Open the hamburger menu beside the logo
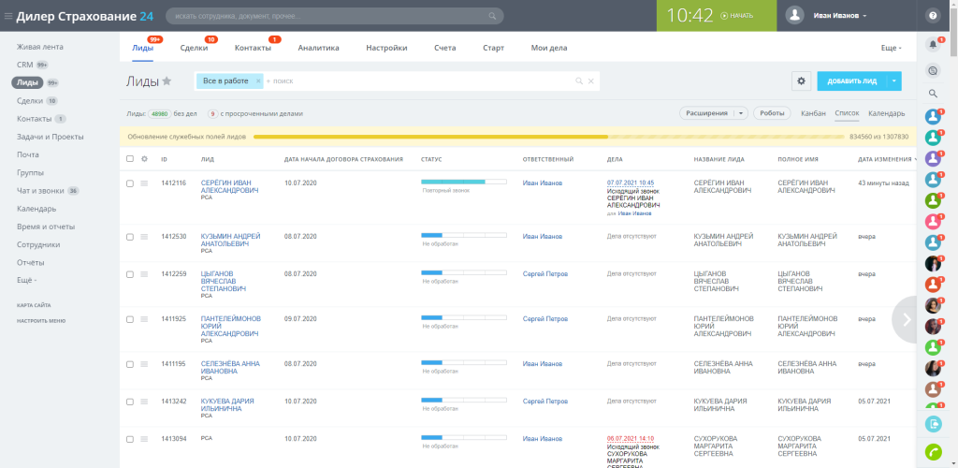The height and width of the screenshot is (468, 958). (7, 16)
